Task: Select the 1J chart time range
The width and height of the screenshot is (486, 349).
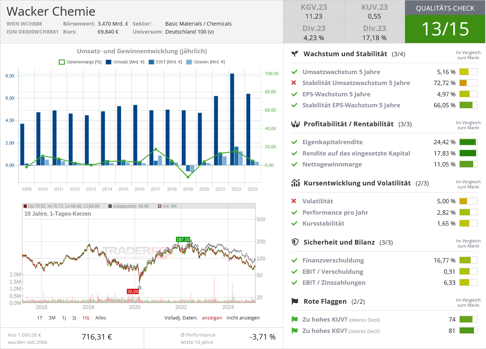Action: tap(64, 318)
